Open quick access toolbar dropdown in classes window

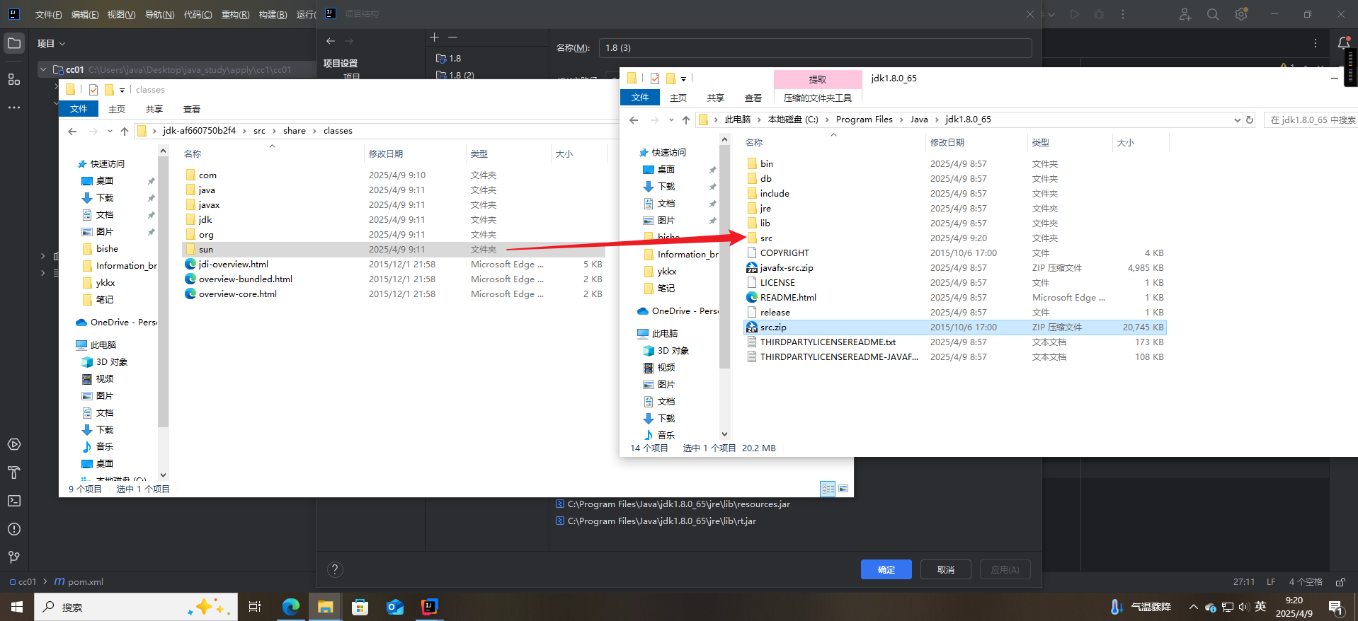click(122, 90)
